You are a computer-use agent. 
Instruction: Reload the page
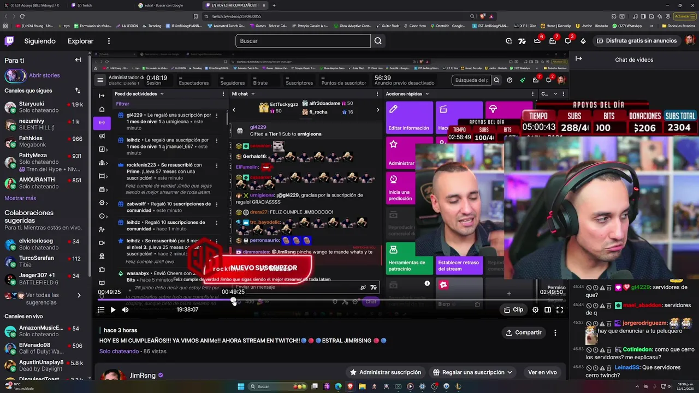pyautogui.click(x=22, y=16)
